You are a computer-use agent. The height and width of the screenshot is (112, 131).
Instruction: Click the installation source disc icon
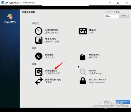click(x=39, y=56)
